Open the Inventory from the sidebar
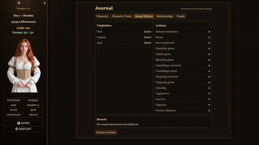The image size is (259, 145). click(14, 100)
